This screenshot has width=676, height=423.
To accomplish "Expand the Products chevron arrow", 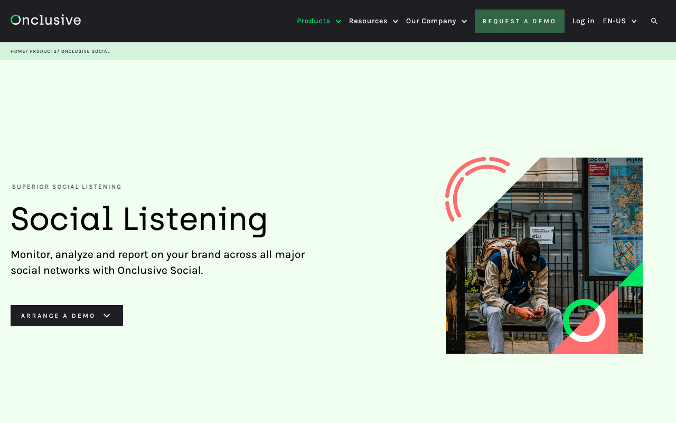I will 339,21.
